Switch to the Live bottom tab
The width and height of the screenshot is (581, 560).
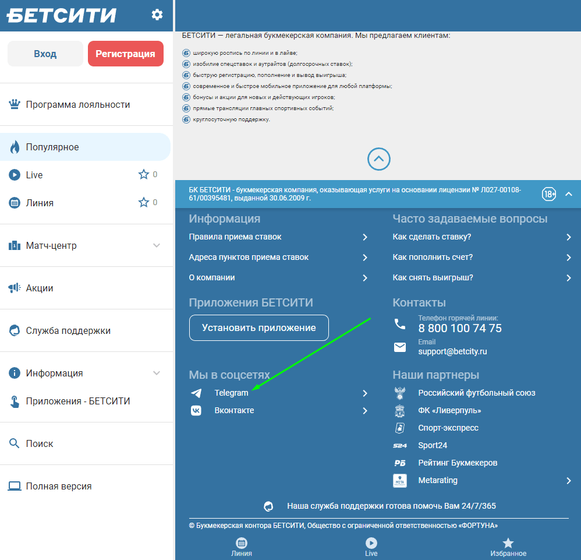click(371, 547)
